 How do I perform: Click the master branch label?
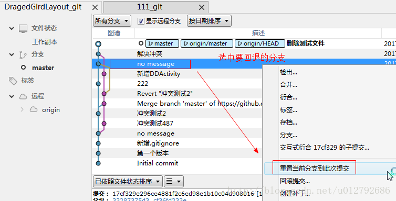pos(162,43)
